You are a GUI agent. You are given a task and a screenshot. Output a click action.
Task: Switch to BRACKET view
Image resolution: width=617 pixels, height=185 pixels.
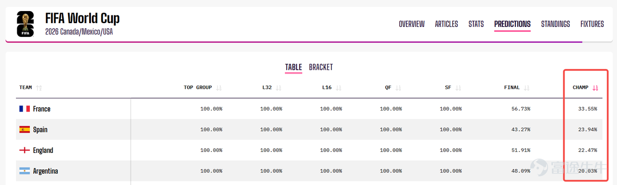coord(321,67)
